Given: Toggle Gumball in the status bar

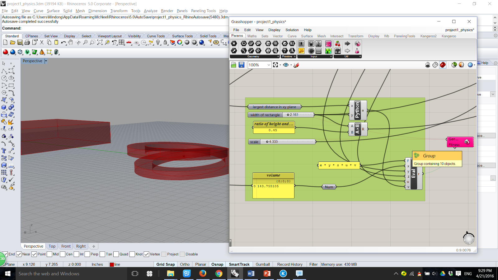Looking at the screenshot, I should coord(263,264).
